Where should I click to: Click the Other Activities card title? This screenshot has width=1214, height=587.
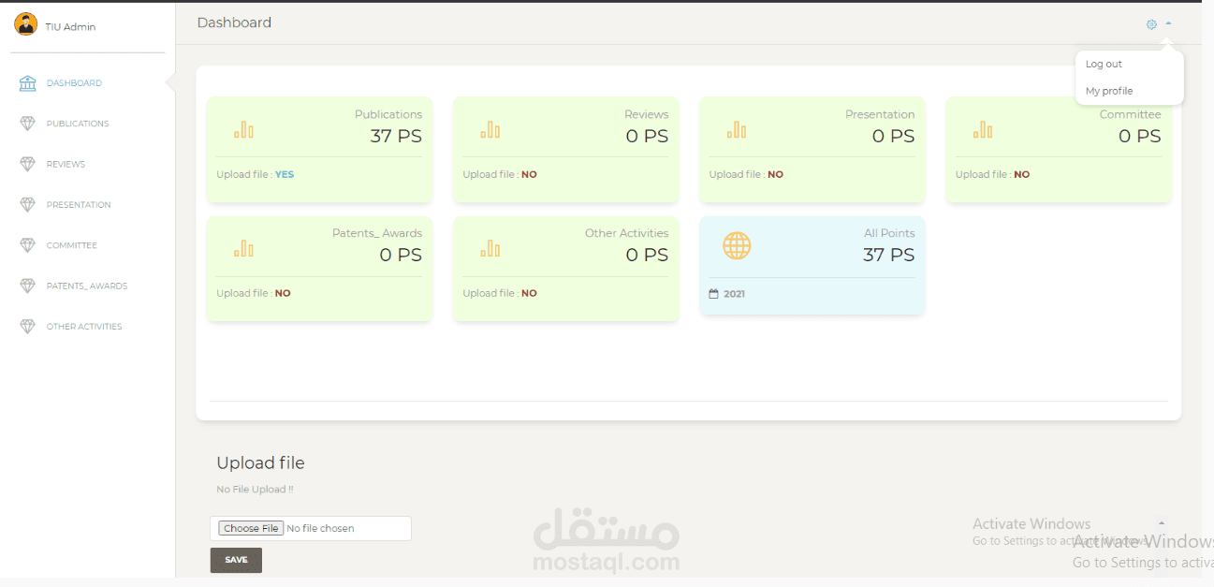(x=627, y=233)
